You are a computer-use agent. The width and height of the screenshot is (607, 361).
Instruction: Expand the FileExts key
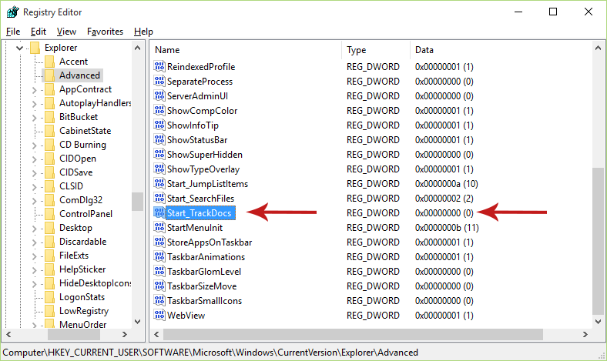34,256
